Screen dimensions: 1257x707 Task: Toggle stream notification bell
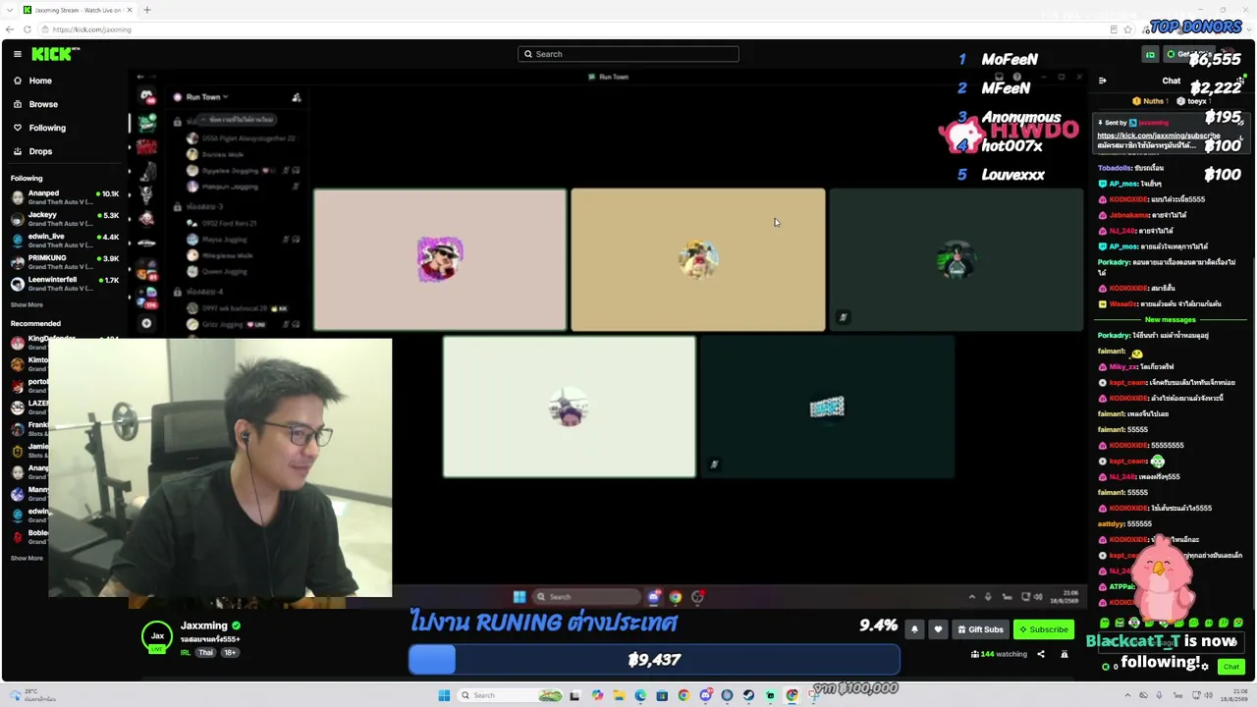tap(914, 629)
